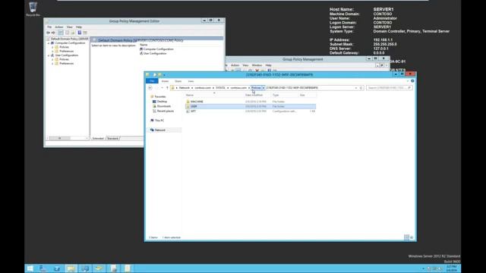
Task: Open File tab in Explorer ribbon
Action: click(152, 81)
